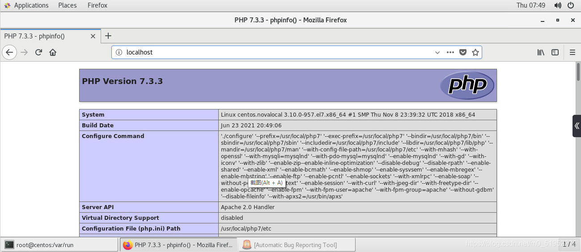The width and height of the screenshot is (581, 252).
Task: Click the Configuration File (php.ini) Path label
Action: [131, 229]
